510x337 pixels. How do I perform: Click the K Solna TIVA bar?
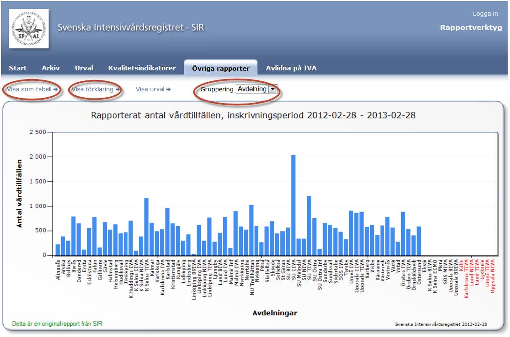point(147,226)
